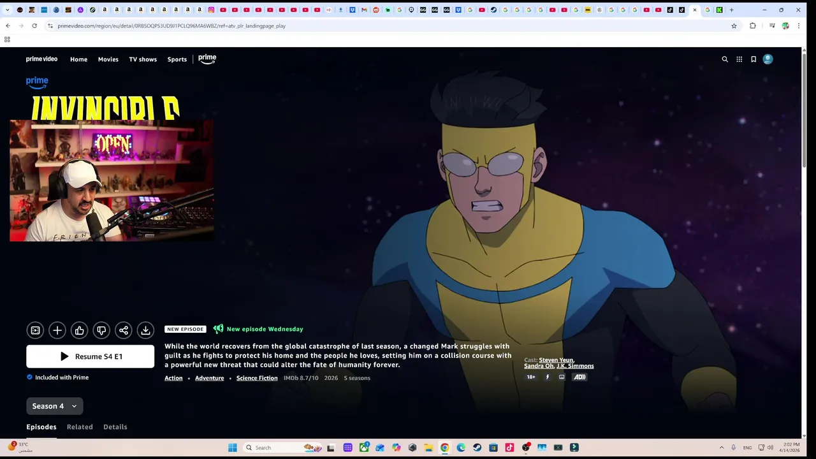This screenshot has height=459, width=816.
Task: Click the Adventure genre link
Action: (210, 378)
